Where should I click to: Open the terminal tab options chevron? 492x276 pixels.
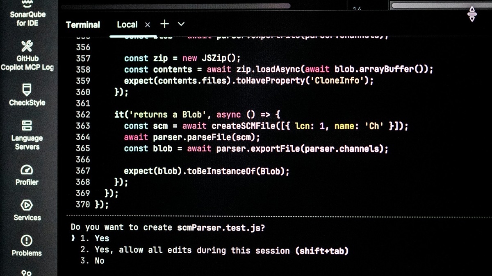coord(181,24)
